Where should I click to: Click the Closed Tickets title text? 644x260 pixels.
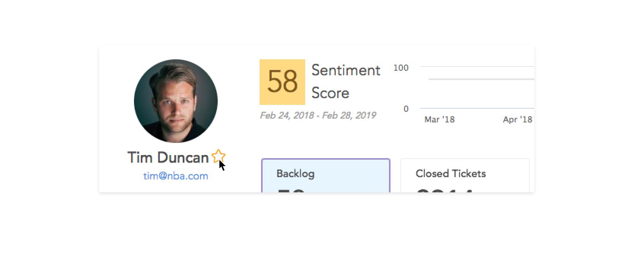(451, 174)
